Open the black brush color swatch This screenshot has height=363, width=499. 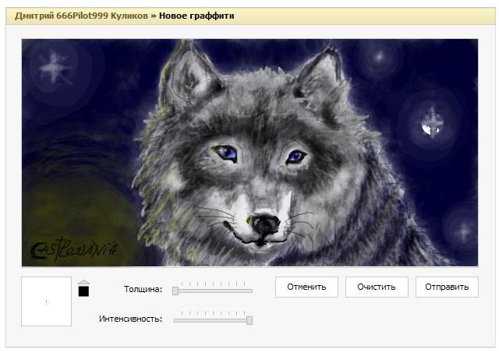pyautogui.click(x=84, y=292)
